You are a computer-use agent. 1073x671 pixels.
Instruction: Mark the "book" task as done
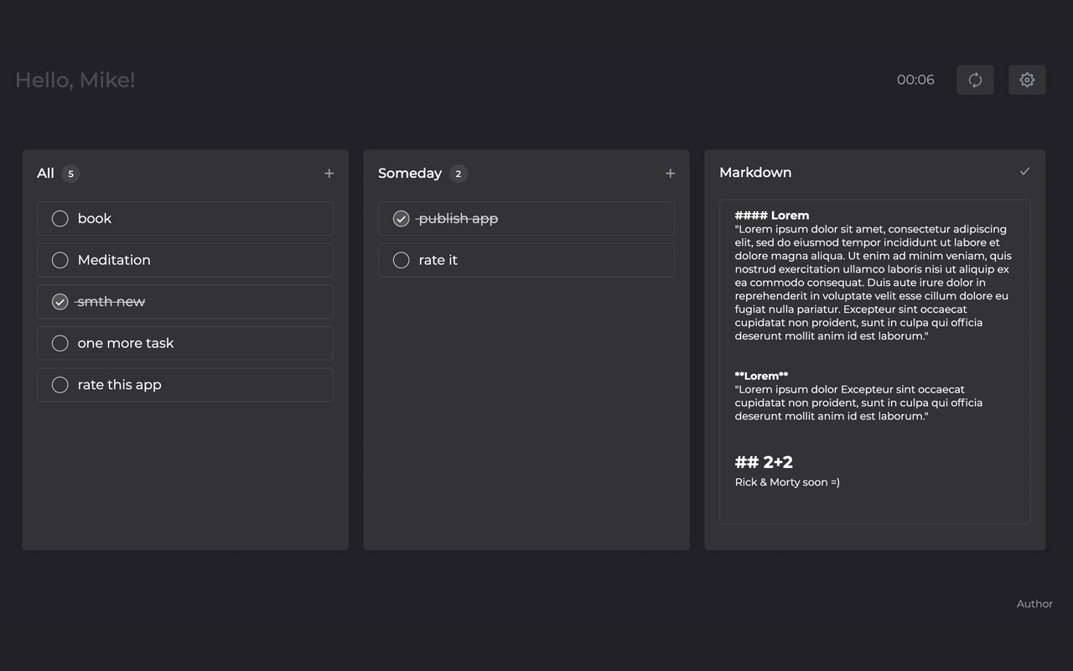click(x=60, y=219)
